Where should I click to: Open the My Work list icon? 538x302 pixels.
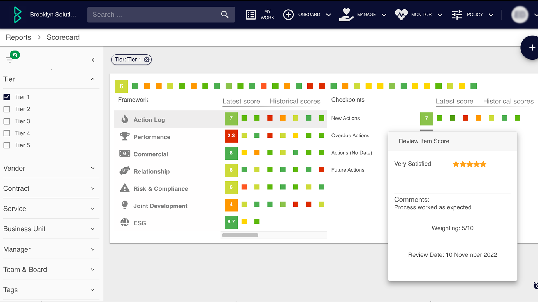click(251, 15)
